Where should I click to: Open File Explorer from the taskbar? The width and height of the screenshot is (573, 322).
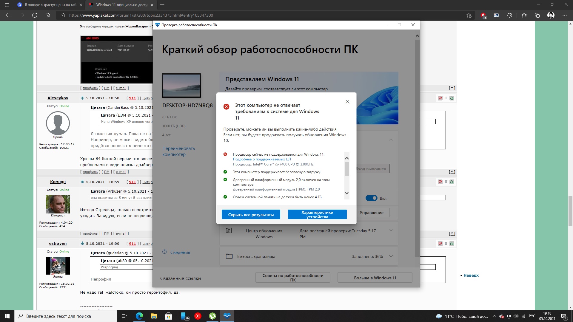154,316
